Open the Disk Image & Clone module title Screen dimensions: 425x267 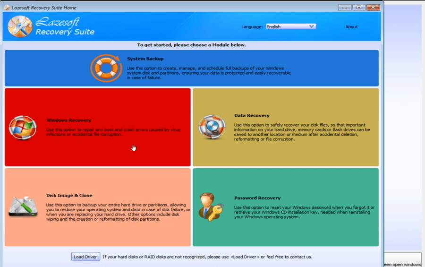[69, 195]
